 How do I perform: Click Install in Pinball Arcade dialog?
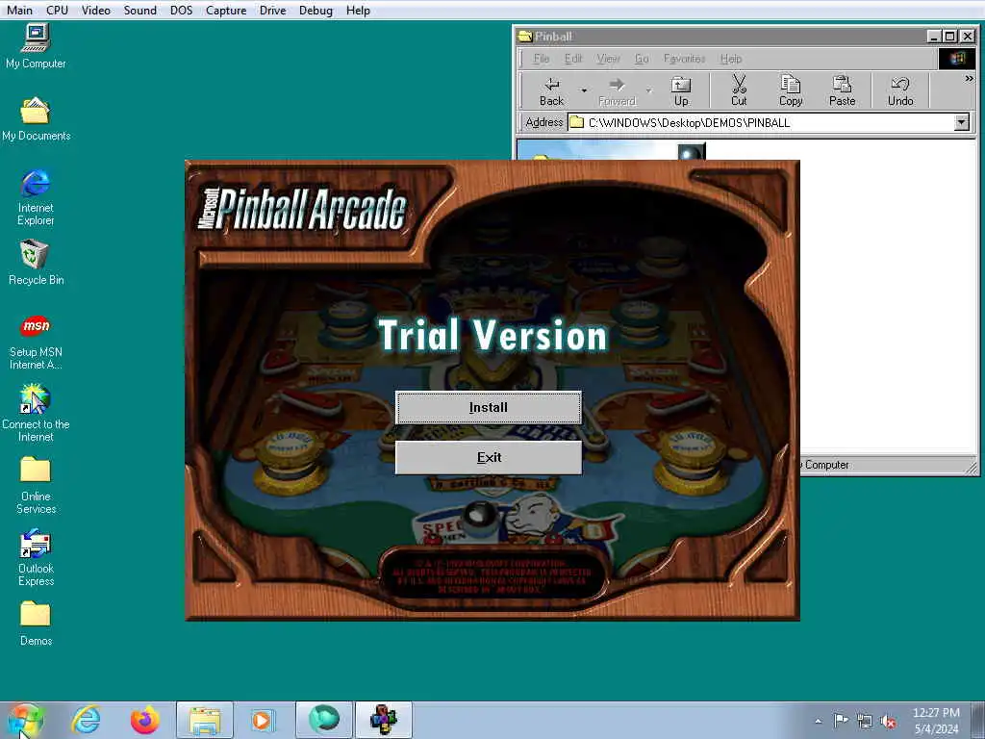488,407
